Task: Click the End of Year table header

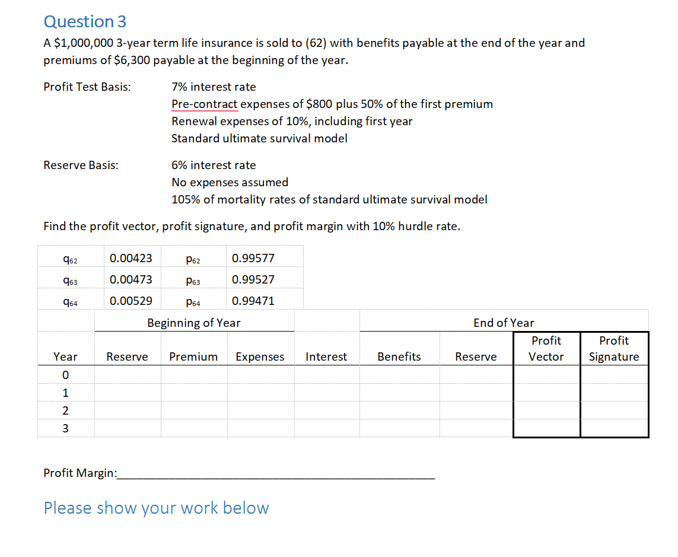Action: click(x=504, y=322)
